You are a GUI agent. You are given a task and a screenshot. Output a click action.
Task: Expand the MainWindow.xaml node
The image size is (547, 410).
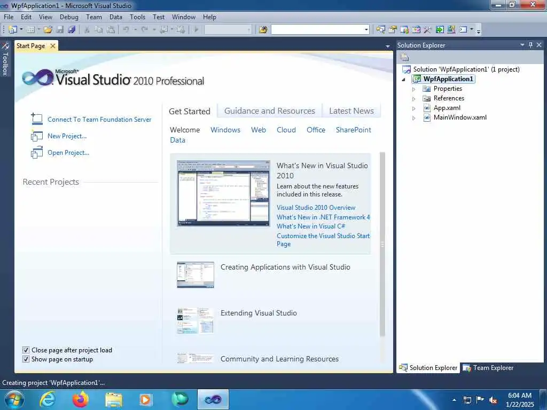tap(414, 118)
